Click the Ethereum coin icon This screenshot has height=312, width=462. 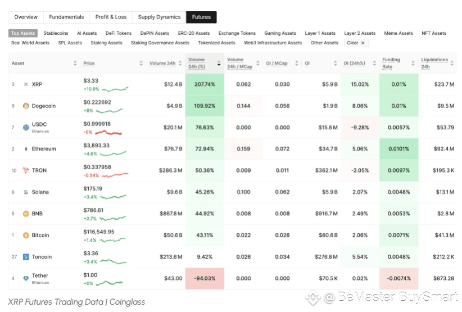click(26, 149)
